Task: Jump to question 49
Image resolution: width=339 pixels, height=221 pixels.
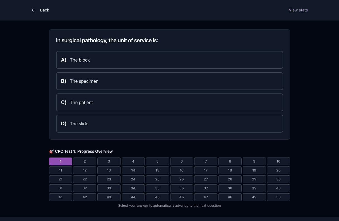Action: (x=254, y=197)
